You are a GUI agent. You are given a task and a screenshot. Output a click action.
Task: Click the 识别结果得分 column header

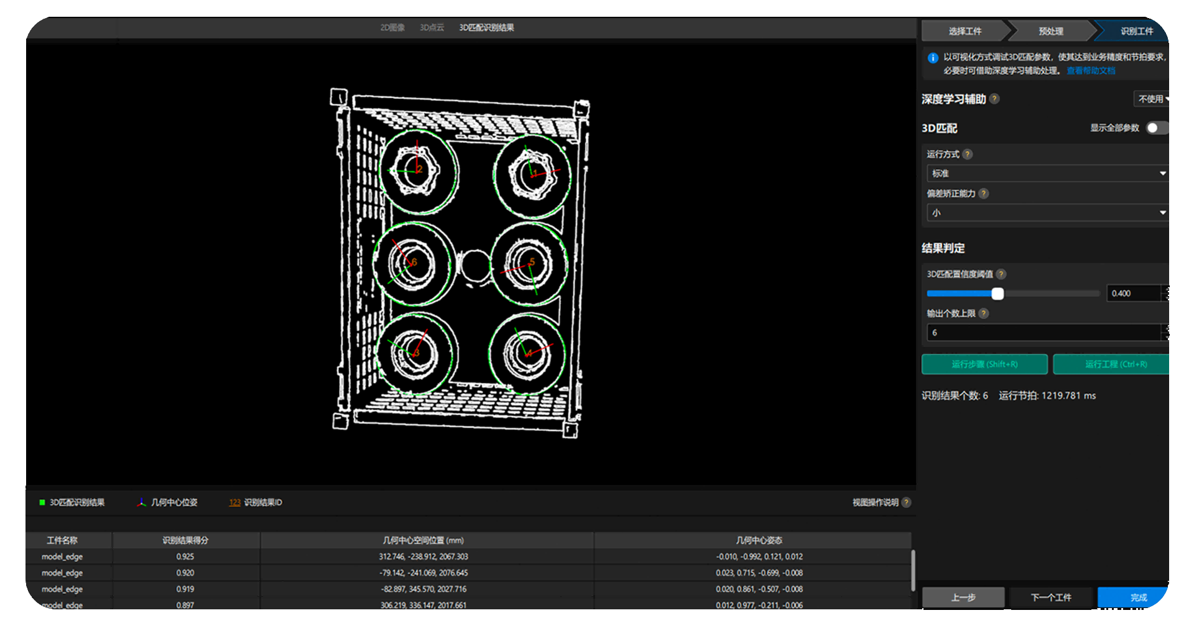pyautogui.click(x=185, y=540)
